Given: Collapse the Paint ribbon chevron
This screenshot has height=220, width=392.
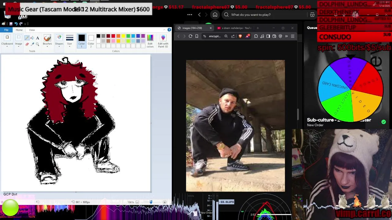Looking at the screenshot, I should [x=164, y=30].
